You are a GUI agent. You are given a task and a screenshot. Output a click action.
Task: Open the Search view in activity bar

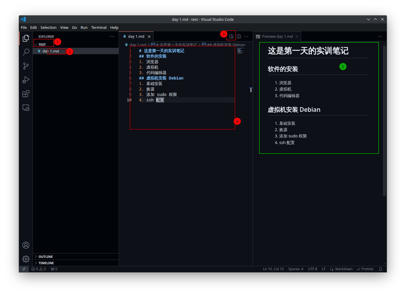26,52
